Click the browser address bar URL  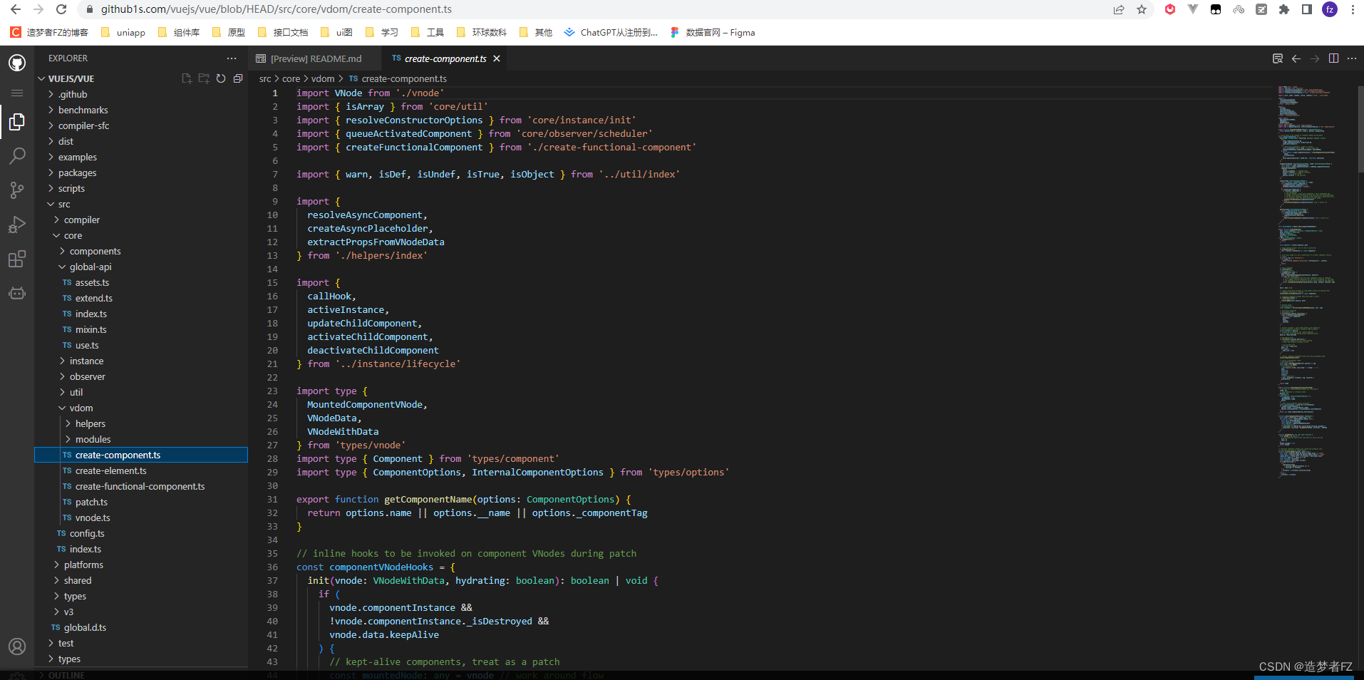pyautogui.click(x=276, y=9)
